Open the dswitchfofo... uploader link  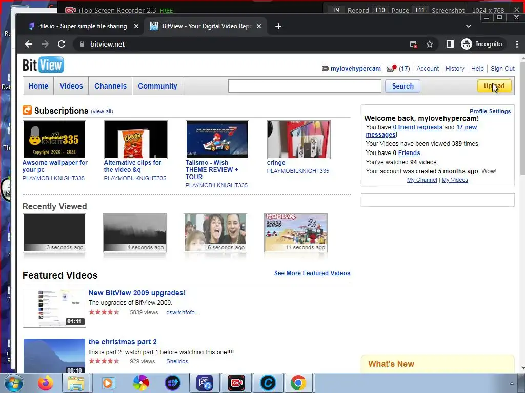coord(183,312)
